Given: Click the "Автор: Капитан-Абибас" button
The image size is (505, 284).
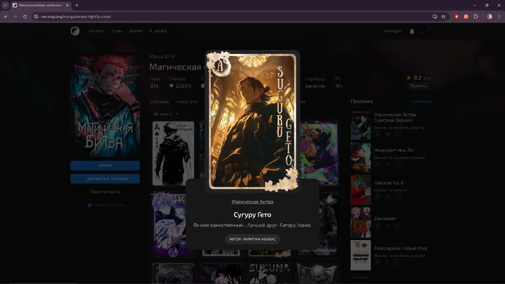Looking at the screenshot, I should tap(252, 239).
